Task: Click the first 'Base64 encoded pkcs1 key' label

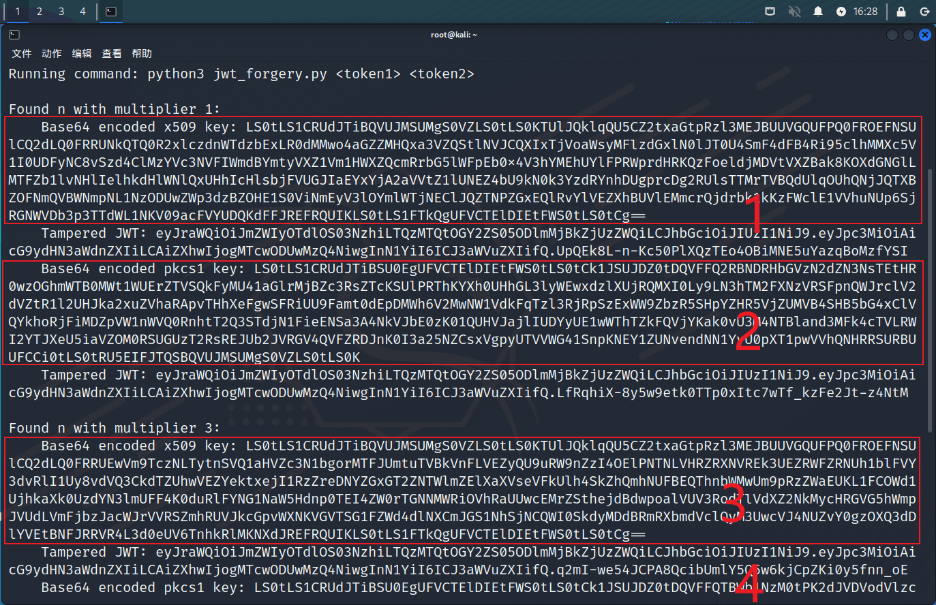Action: point(143,268)
